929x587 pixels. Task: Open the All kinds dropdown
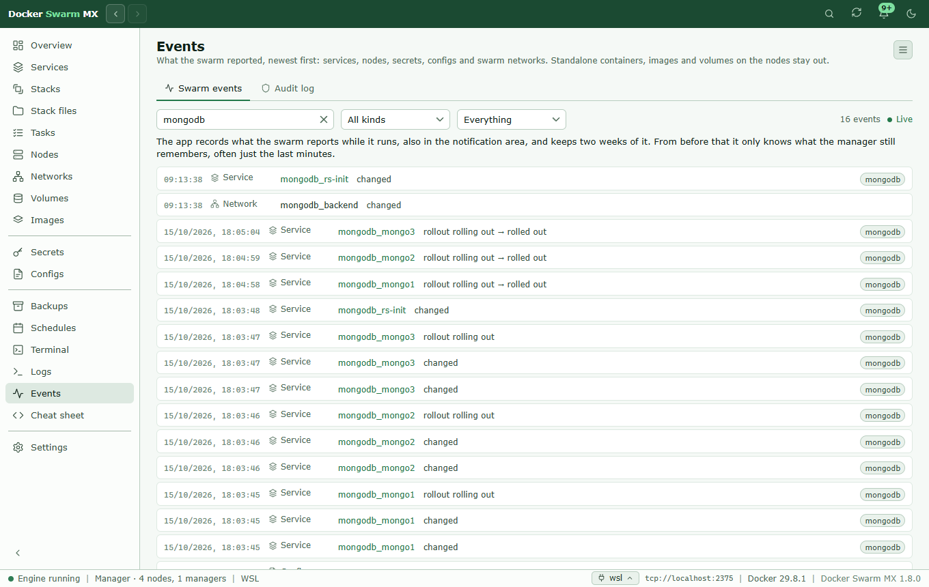[396, 119]
